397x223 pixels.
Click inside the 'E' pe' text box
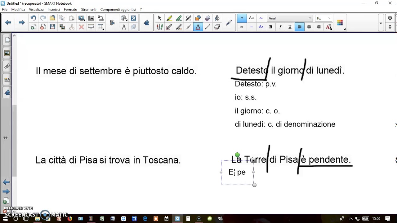pyautogui.click(x=237, y=172)
